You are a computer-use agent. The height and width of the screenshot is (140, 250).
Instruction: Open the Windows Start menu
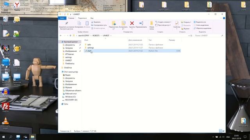4,136
